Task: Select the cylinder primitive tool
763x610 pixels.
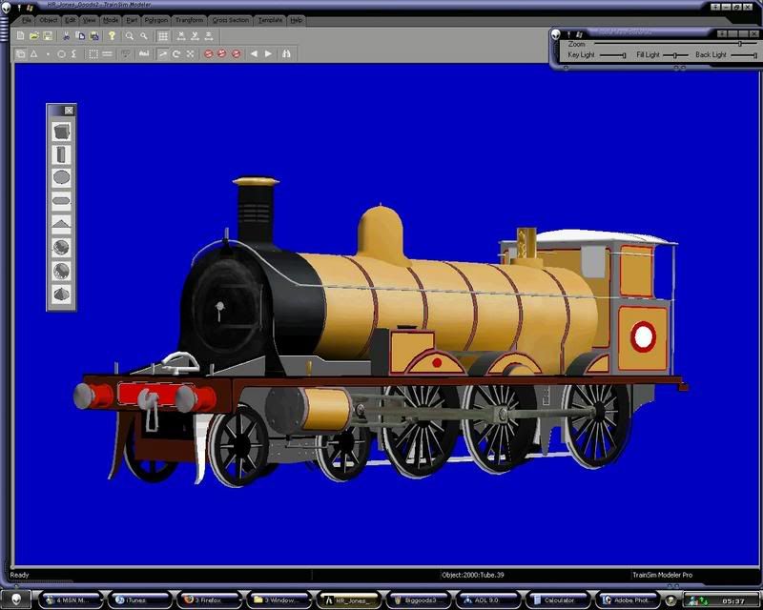Action: (61, 154)
